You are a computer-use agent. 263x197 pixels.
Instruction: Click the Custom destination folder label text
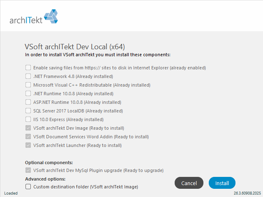tap(85, 187)
